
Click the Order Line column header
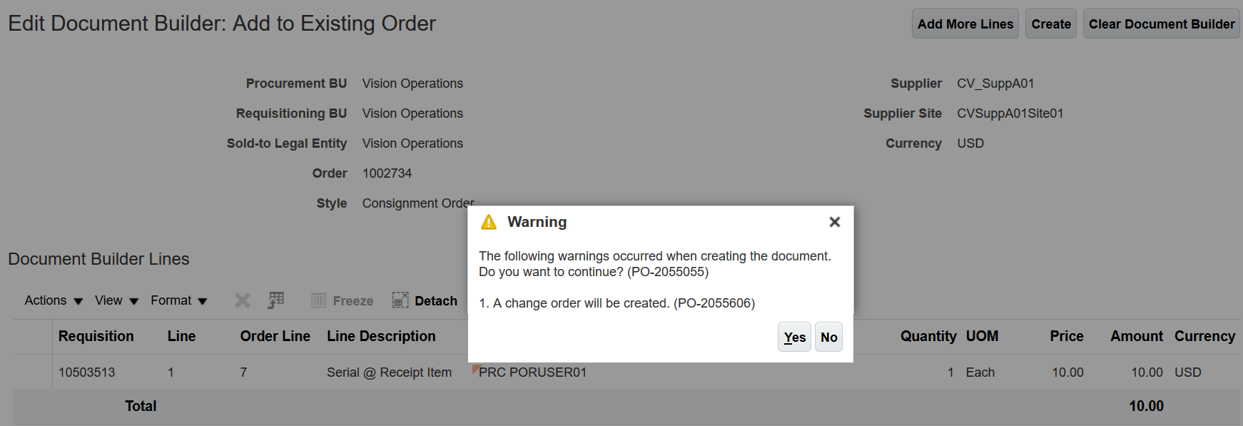275,336
